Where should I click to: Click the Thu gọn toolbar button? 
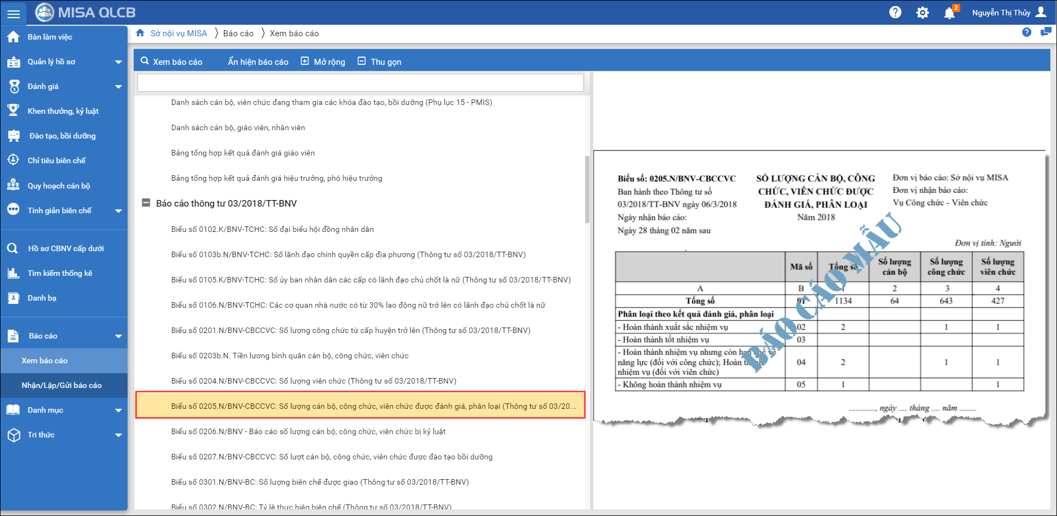coord(379,62)
